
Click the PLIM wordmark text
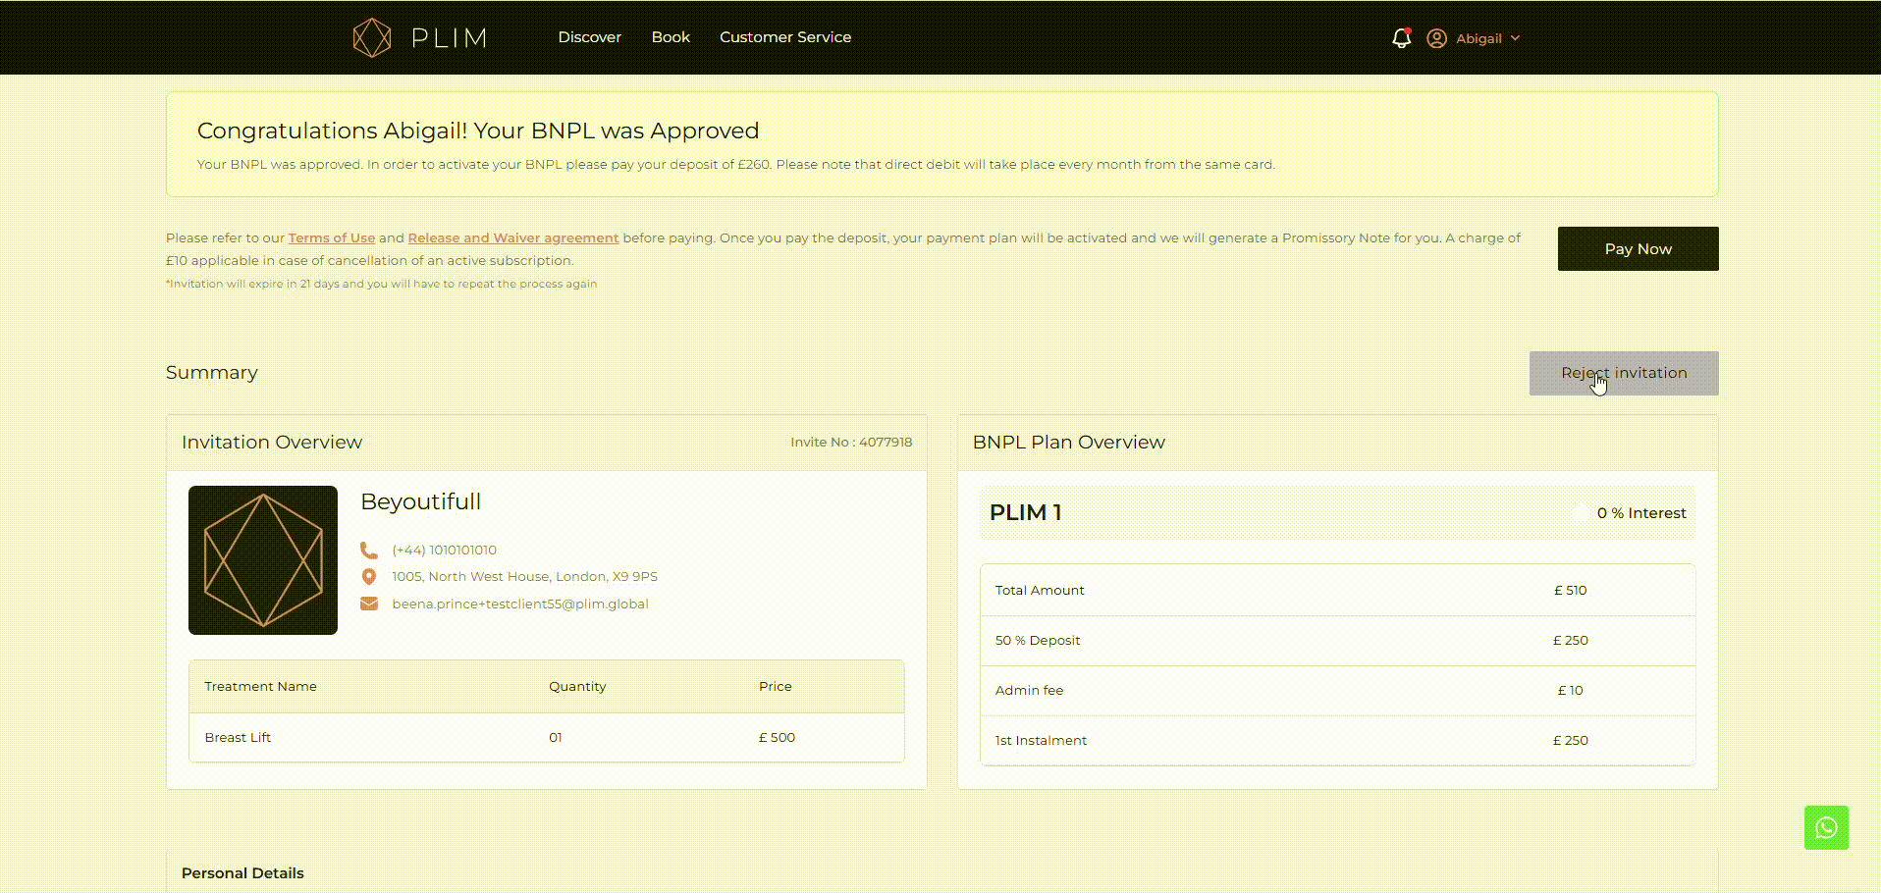click(449, 38)
